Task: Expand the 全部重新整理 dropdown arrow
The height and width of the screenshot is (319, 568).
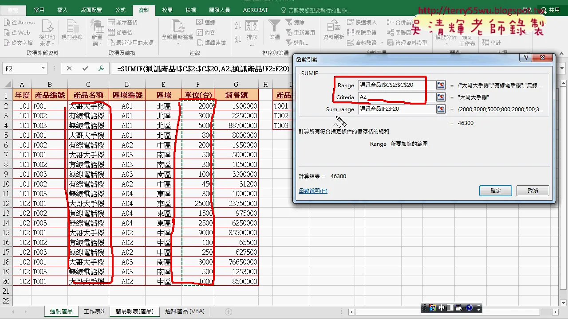Action: [177, 43]
